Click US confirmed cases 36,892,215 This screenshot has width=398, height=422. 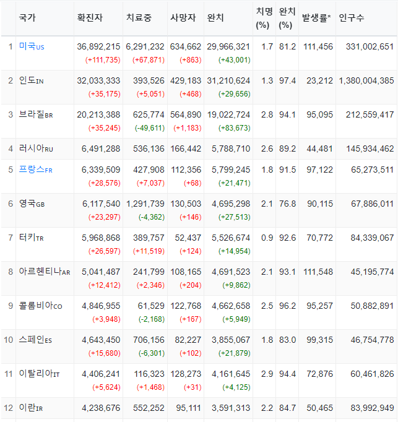coord(98,46)
